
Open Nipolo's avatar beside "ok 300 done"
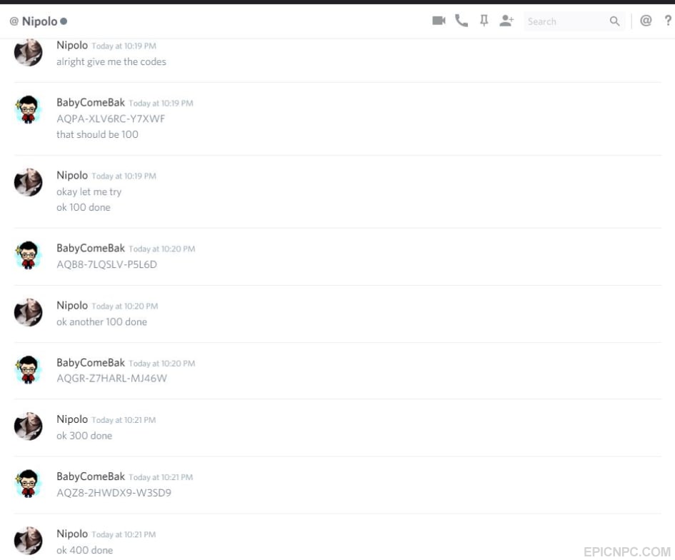coord(29,426)
